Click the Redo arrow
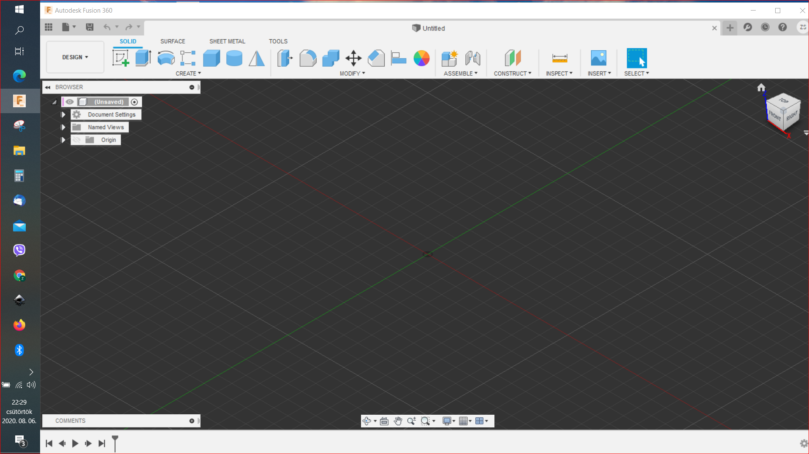809x454 pixels. coord(129,27)
